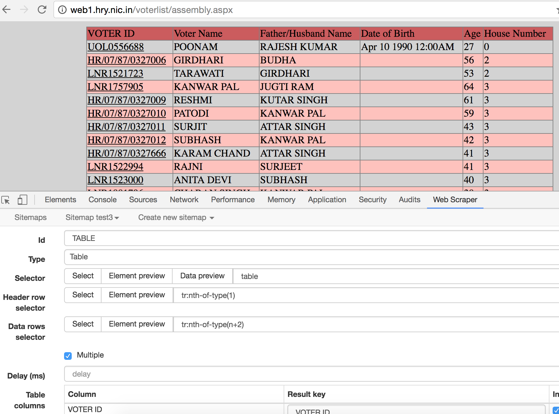The width and height of the screenshot is (559, 414).
Task: Activate the inspect element picker icon
Action: point(6,200)
